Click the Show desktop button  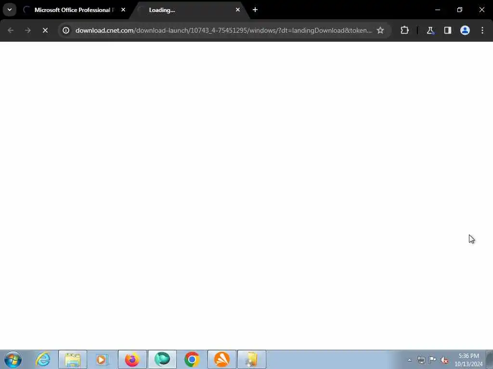point(490,359)
